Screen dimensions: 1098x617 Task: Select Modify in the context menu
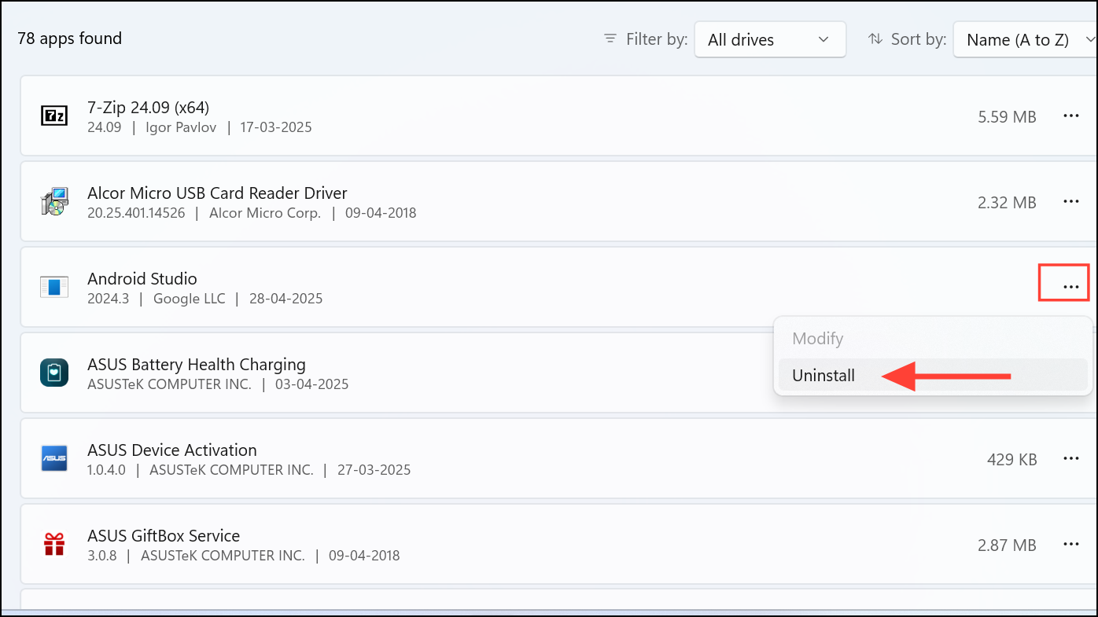click(x=933, y=339)
